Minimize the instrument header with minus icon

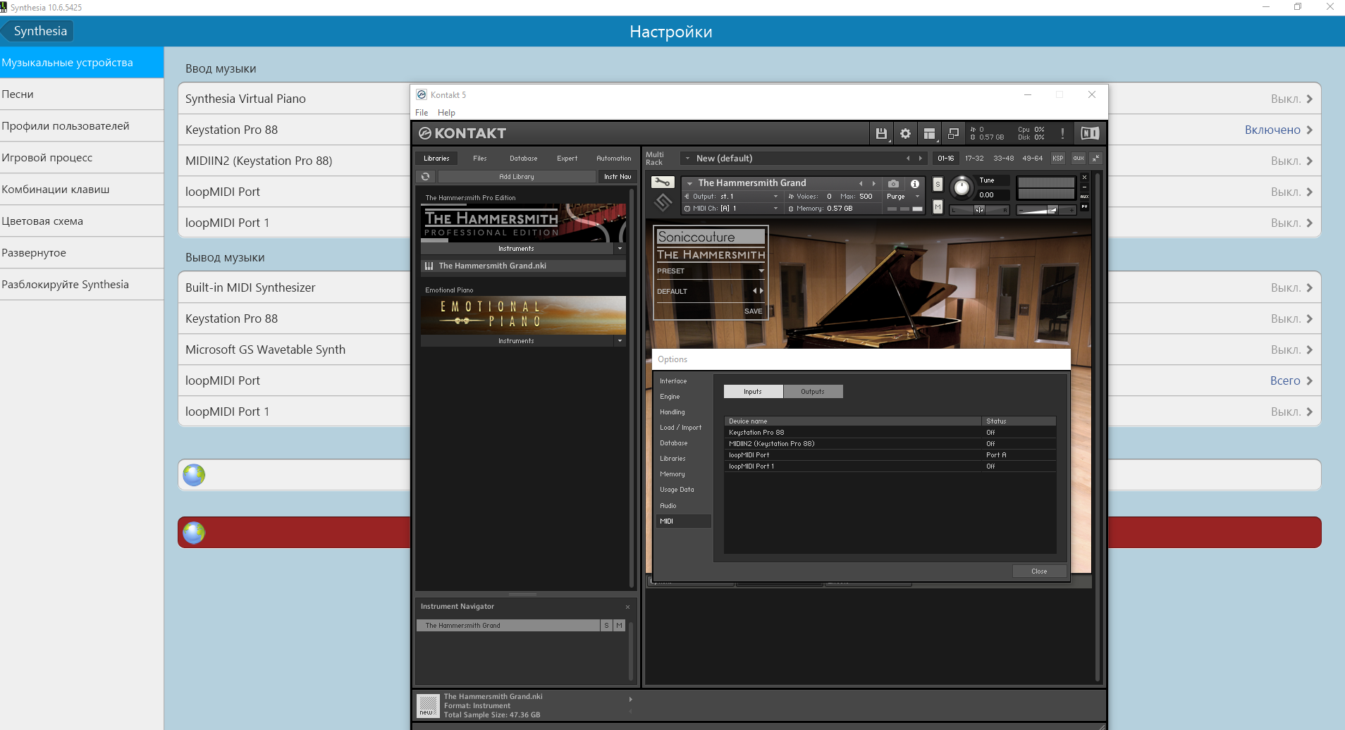(1084, 187)
